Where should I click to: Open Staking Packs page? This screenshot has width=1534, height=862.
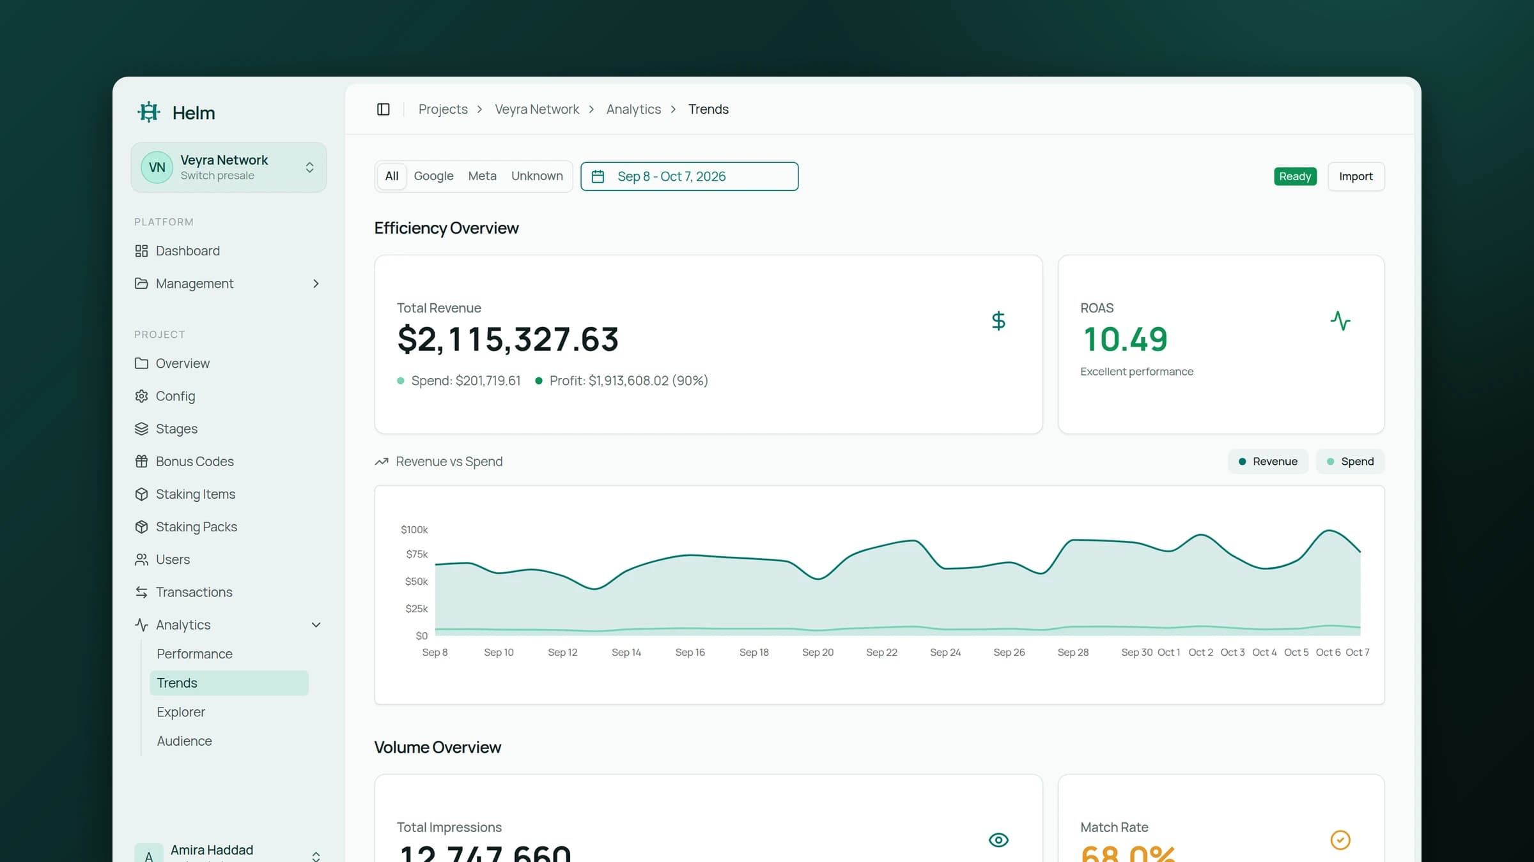228,527
